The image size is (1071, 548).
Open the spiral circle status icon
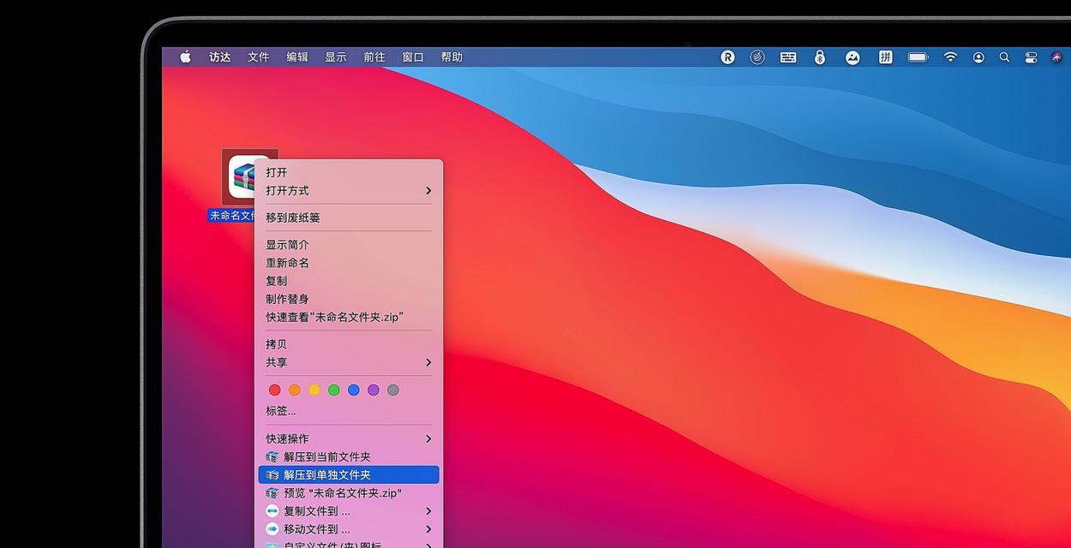point(757,57)
